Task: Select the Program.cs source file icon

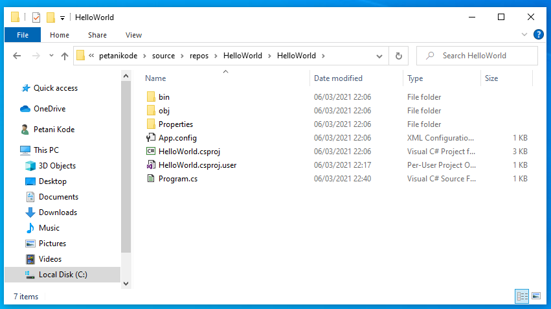Action: 151,179
